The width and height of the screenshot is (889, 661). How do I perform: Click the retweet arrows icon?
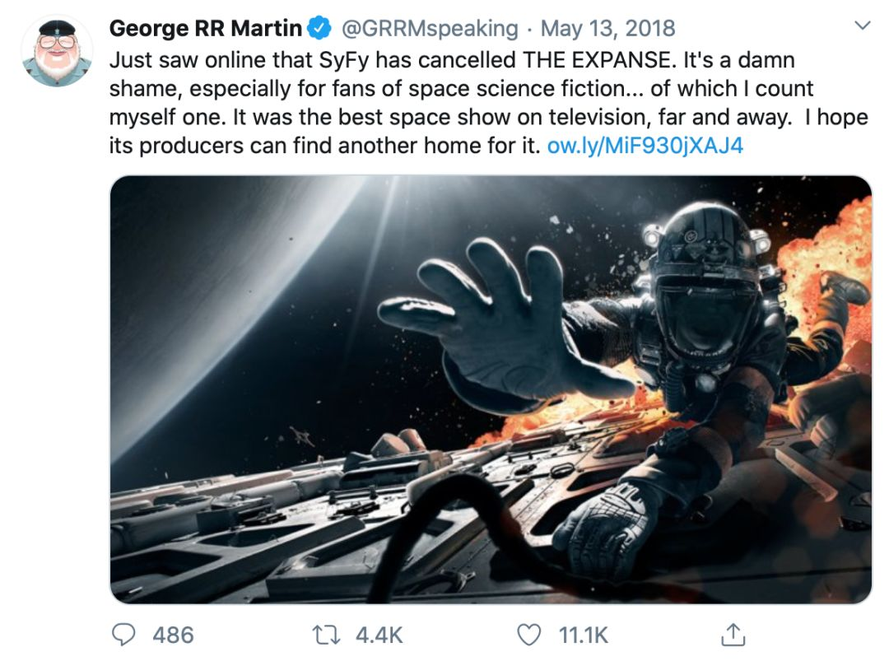click(x=326, y=635)
